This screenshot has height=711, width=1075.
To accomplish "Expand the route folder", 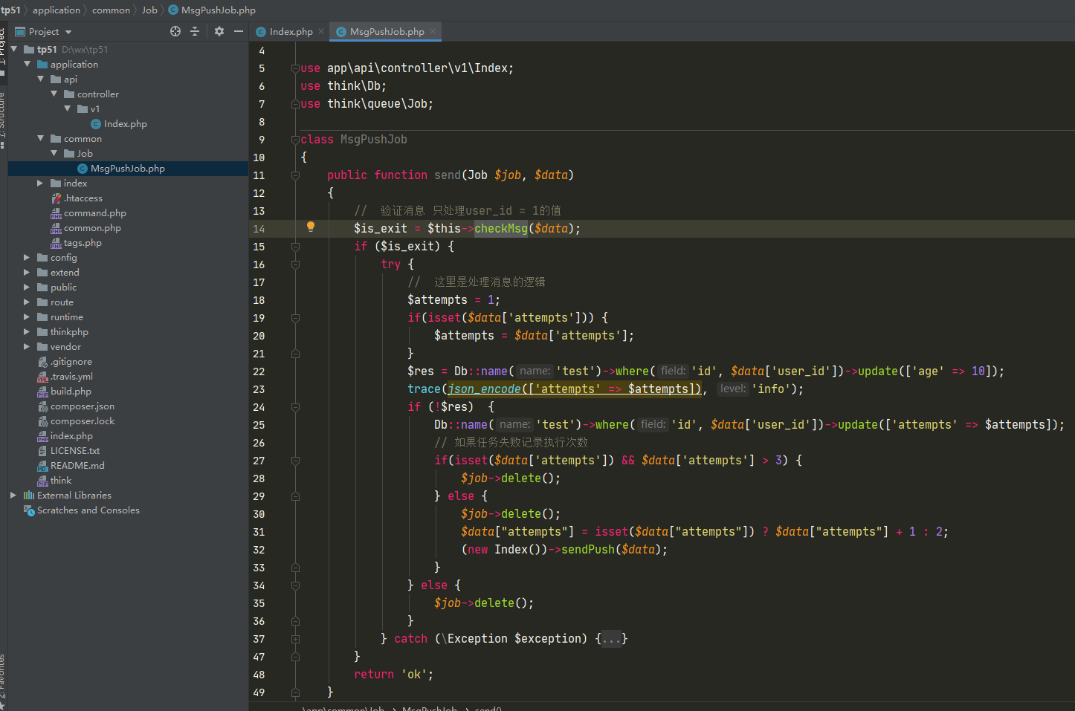I will [x=28, y=302].
